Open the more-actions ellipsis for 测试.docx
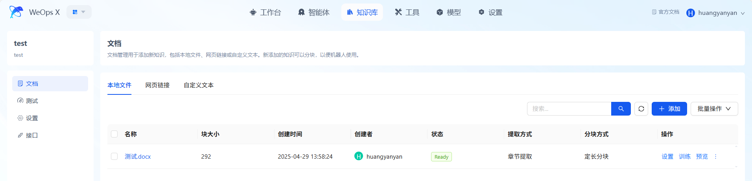752x181 pixels. point(715,156)
